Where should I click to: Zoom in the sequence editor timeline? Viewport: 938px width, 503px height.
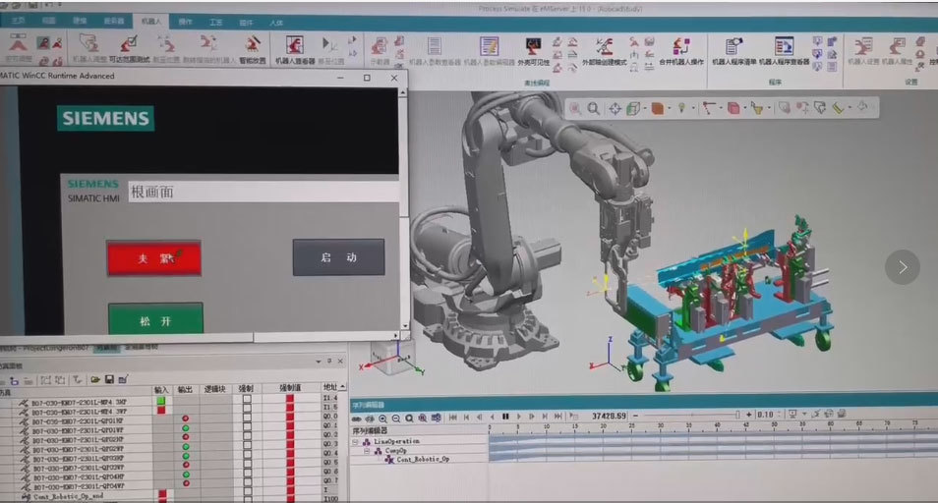(382, 419)
